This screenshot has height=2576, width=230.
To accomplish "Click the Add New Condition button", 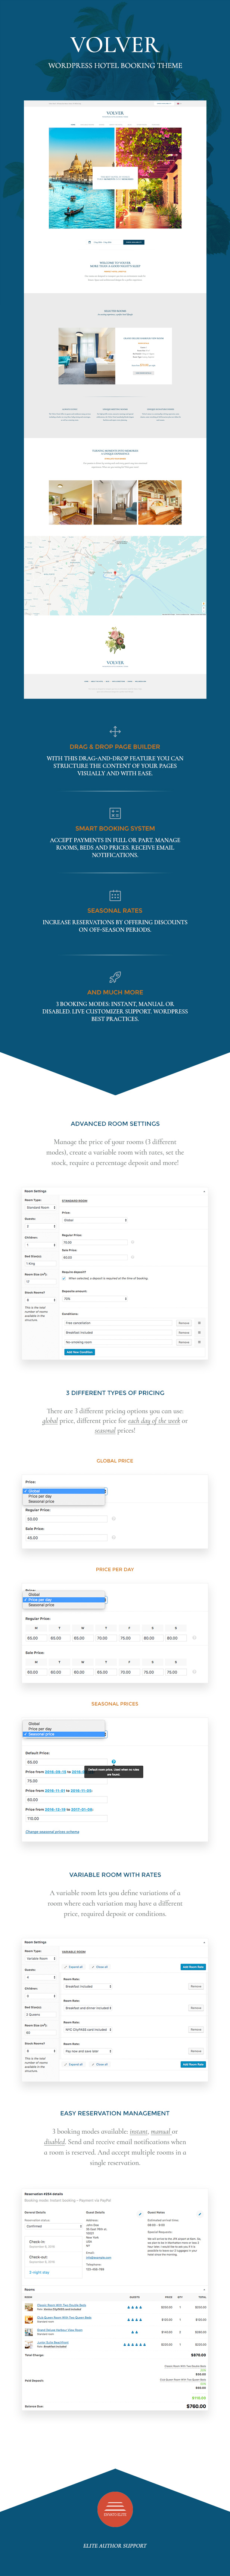I will pos(80,1352).
